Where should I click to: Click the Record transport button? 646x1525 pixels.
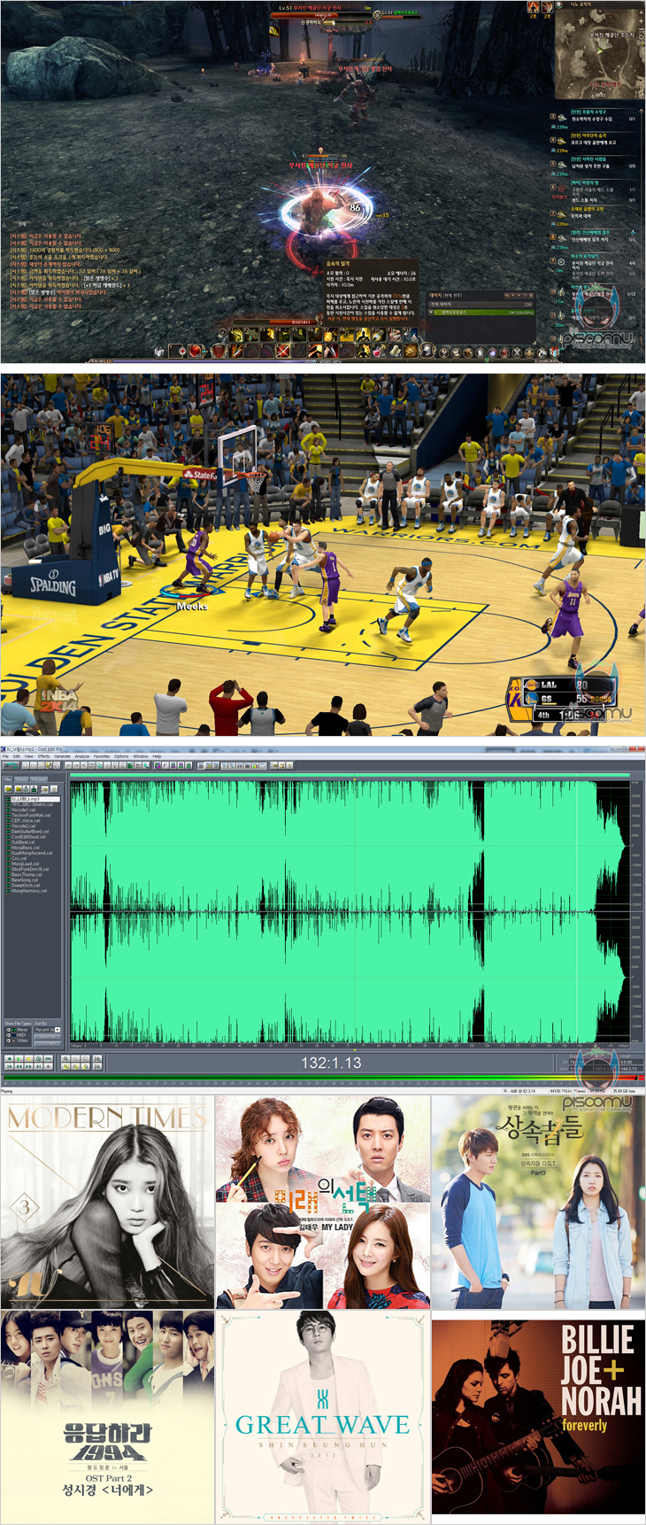click(x=49, y=1066)
